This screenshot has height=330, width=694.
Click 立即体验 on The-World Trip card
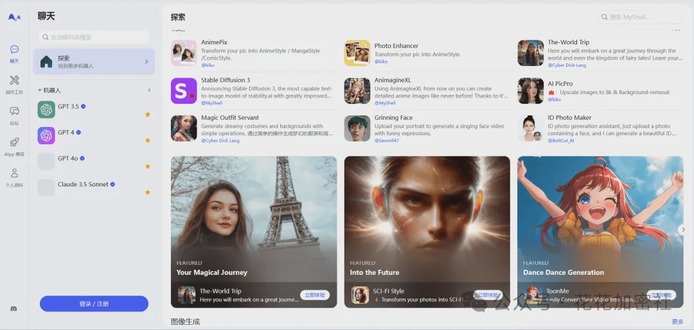coord(315,295)
